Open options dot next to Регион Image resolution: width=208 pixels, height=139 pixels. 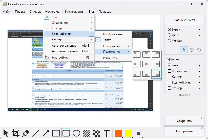(199, 41)
